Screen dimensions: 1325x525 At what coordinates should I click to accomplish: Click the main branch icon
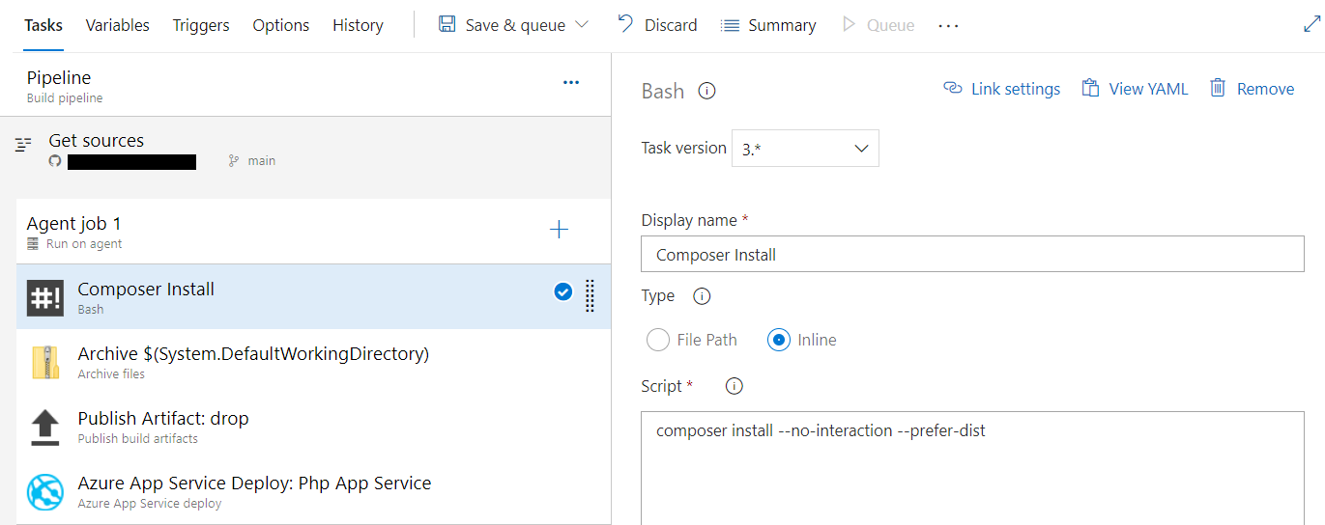pos(233,161)
